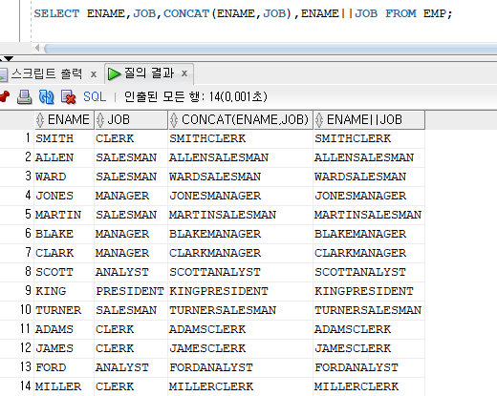The height and width of the screenshot is (396, 497).
Task: Select cell KING in ENAME column
Action: tap(64, 291)
